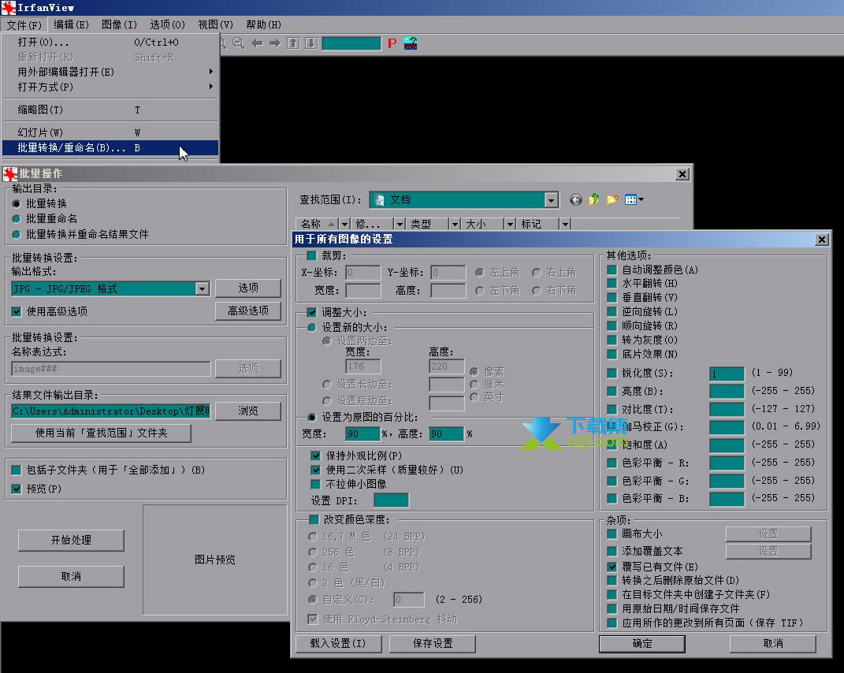
Task: Go up one folder level icon
Action: (x=593, y=200)
